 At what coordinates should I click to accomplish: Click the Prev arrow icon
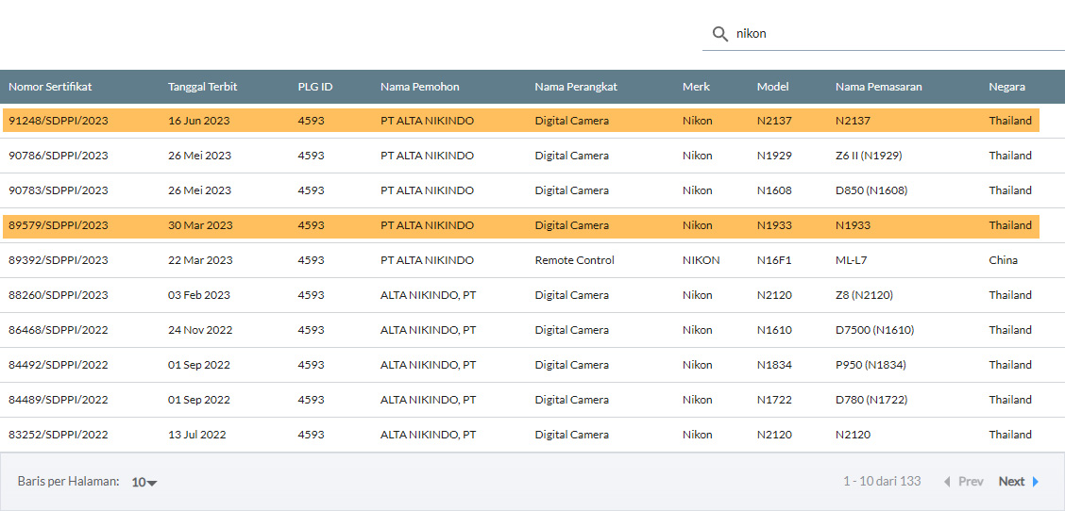[x=947, y=482]
